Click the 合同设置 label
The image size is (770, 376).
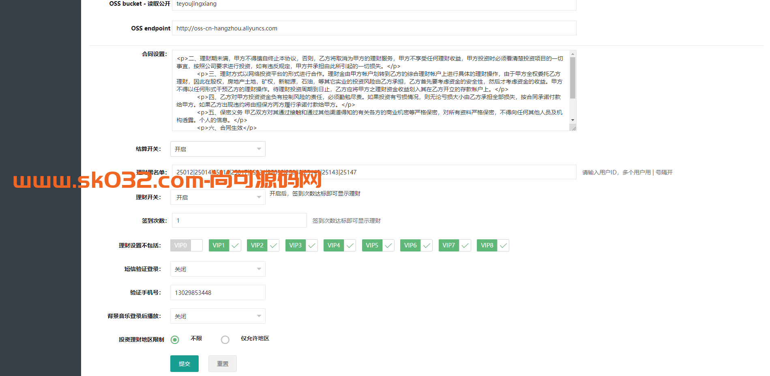154,54
